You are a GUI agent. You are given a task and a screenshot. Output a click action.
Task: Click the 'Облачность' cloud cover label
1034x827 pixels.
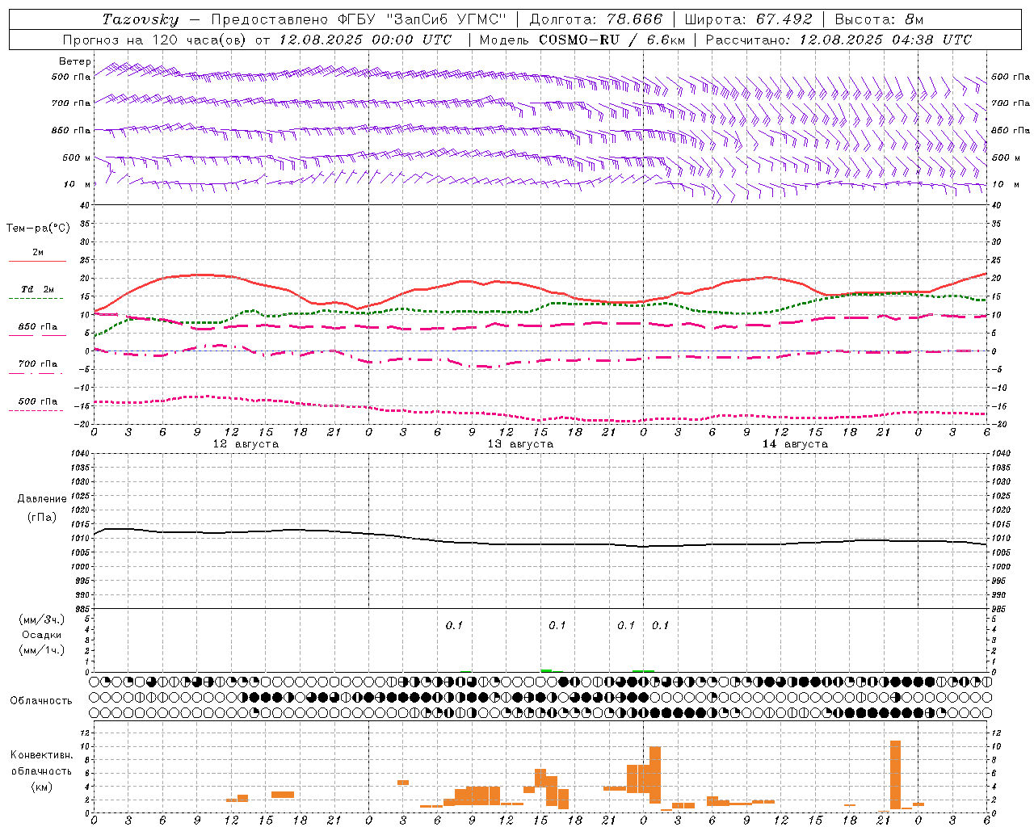pyautogui.click(x=41, y=701)
